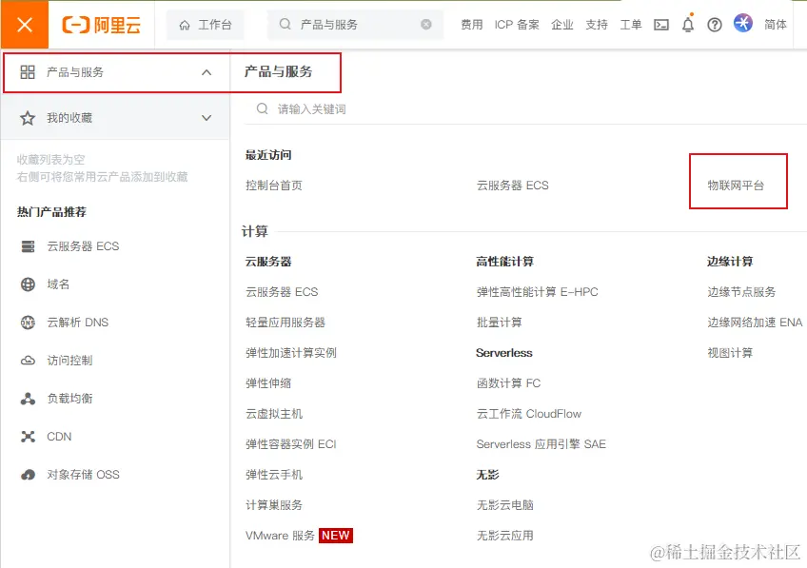Click the cloud icon beside 访问控制
This screenshot has height=568, width=807.
28,361
